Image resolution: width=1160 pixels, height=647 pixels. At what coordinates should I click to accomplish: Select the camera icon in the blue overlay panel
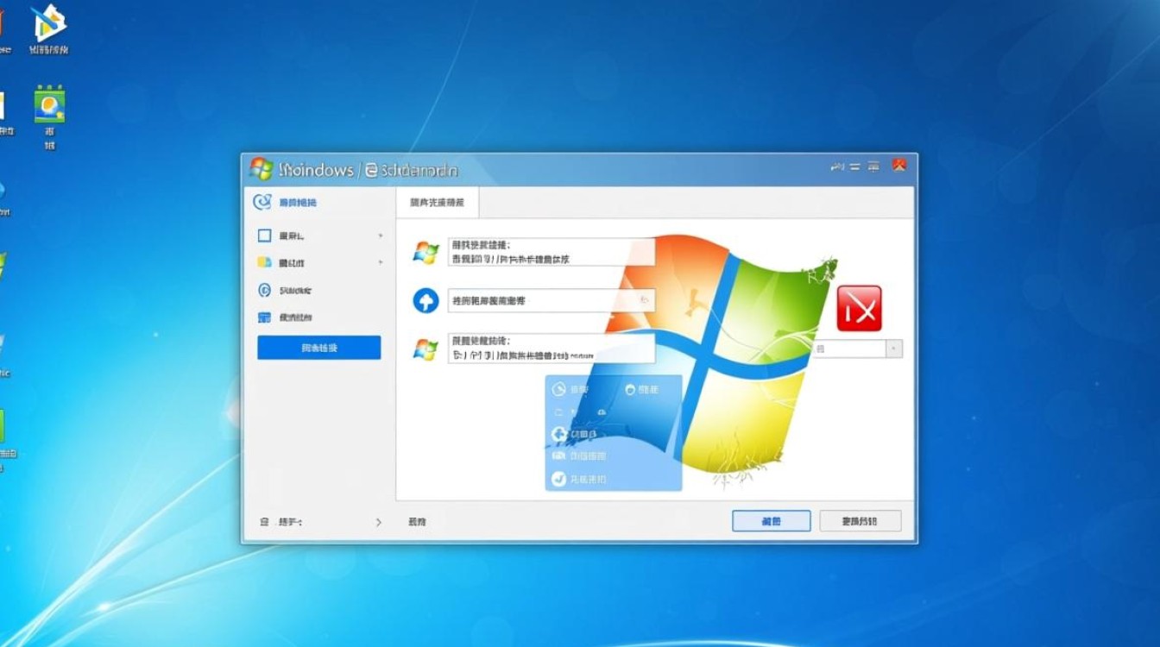pos(559,455)
